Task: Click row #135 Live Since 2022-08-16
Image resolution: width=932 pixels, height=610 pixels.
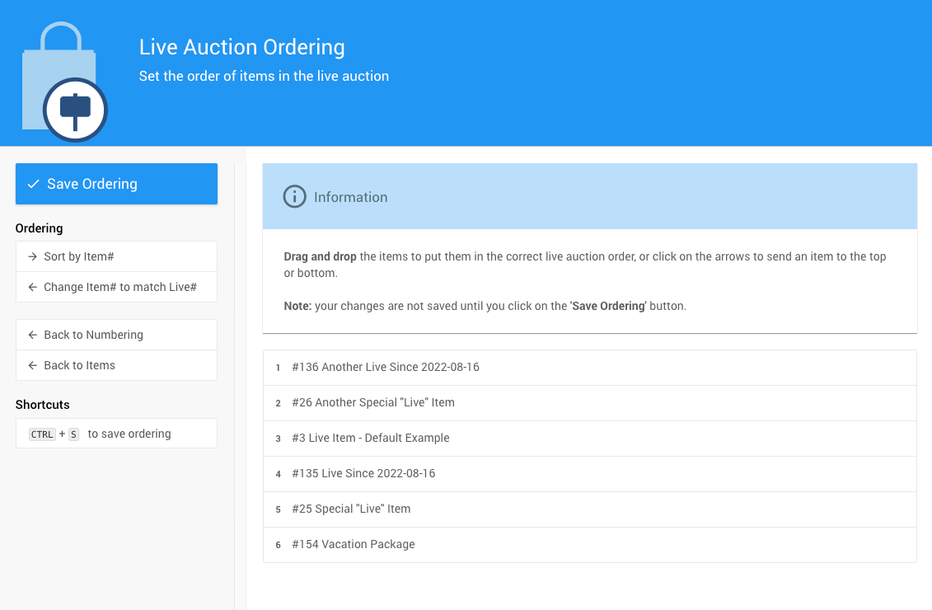Action: 363,473
